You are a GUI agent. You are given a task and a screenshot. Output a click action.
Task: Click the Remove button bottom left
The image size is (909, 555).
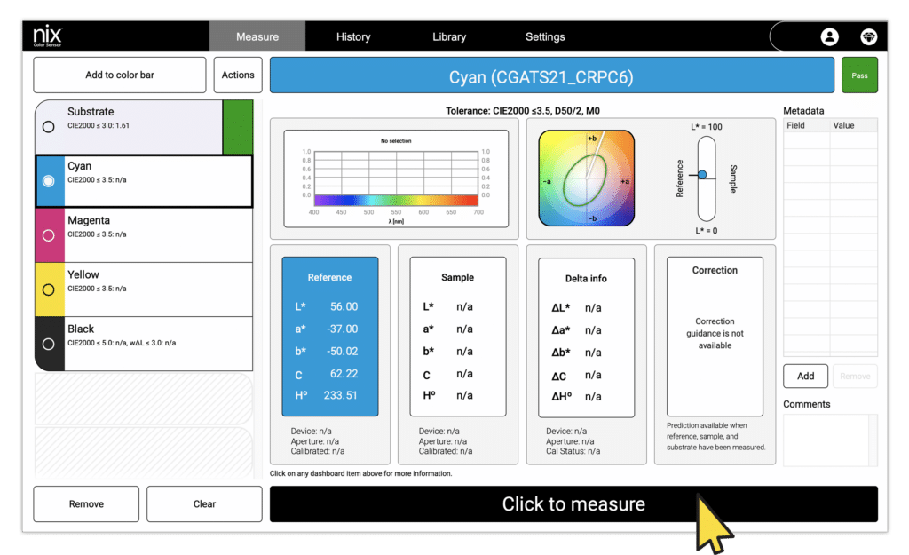[x=85, y=503]
